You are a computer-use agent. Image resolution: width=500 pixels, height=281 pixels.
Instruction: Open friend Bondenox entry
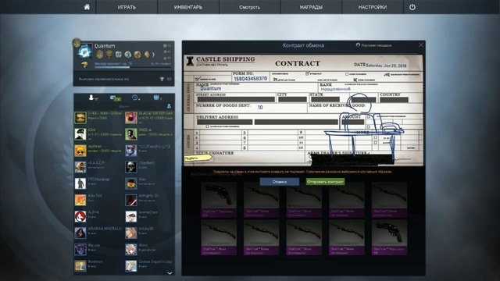(98, 266)
